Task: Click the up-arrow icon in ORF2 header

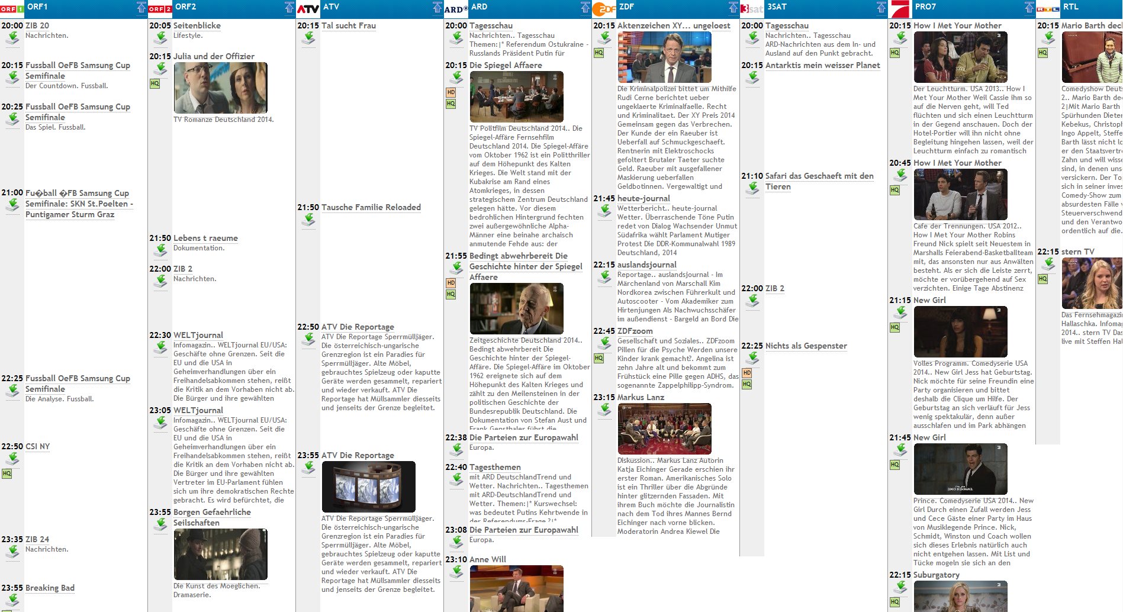Action: 289,7
